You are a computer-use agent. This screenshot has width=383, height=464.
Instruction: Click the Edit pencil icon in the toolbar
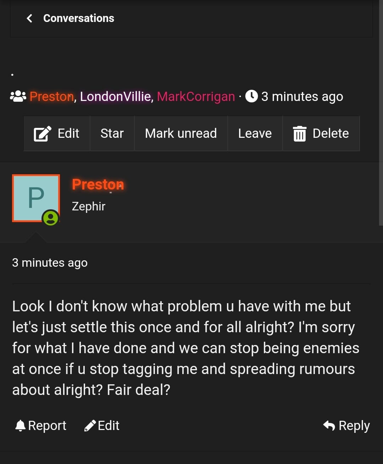[x=41, y=134]
